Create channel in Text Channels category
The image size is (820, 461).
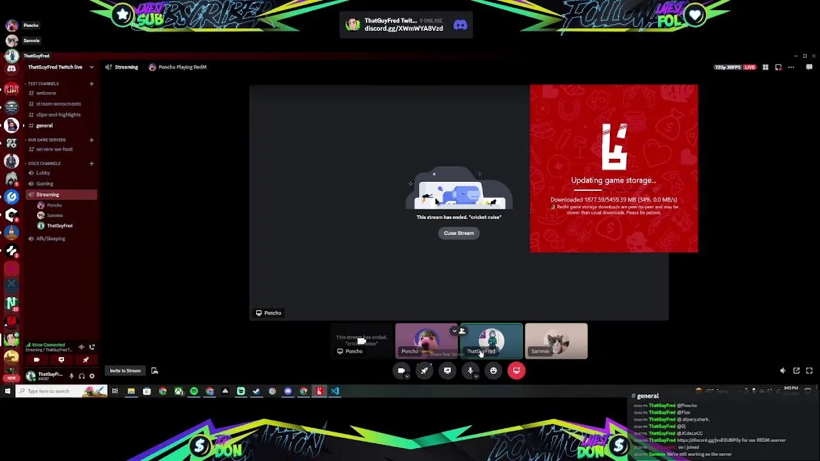pos(92,84)
